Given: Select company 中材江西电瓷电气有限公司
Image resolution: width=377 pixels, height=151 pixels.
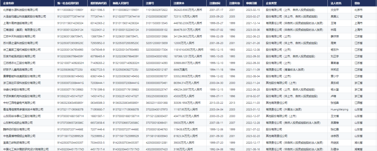Looking at the screenshot, I should coord(19,103).
